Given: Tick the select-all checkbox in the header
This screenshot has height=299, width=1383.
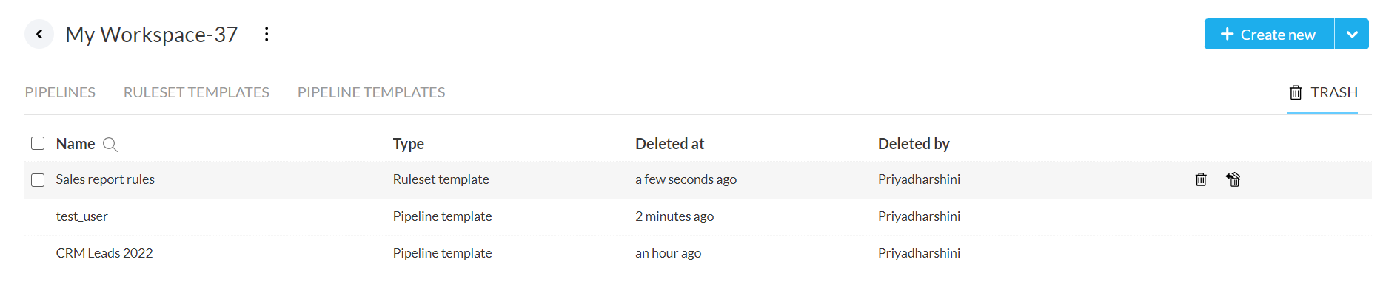Looking at the screenshot, I should tap(38, 143).
